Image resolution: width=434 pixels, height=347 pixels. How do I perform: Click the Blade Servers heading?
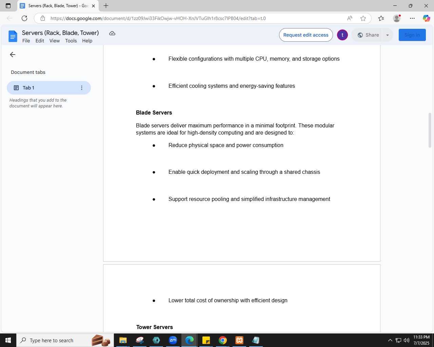click(154, 113)
